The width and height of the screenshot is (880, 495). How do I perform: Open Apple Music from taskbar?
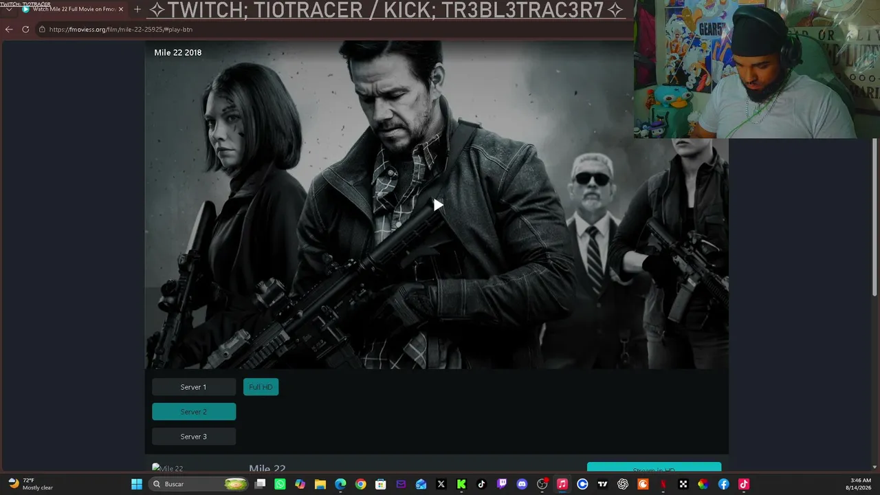[562, 484]
